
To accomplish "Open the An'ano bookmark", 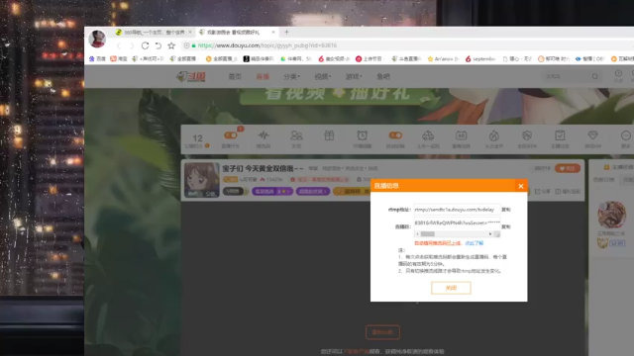I will [x=443, y=59].
